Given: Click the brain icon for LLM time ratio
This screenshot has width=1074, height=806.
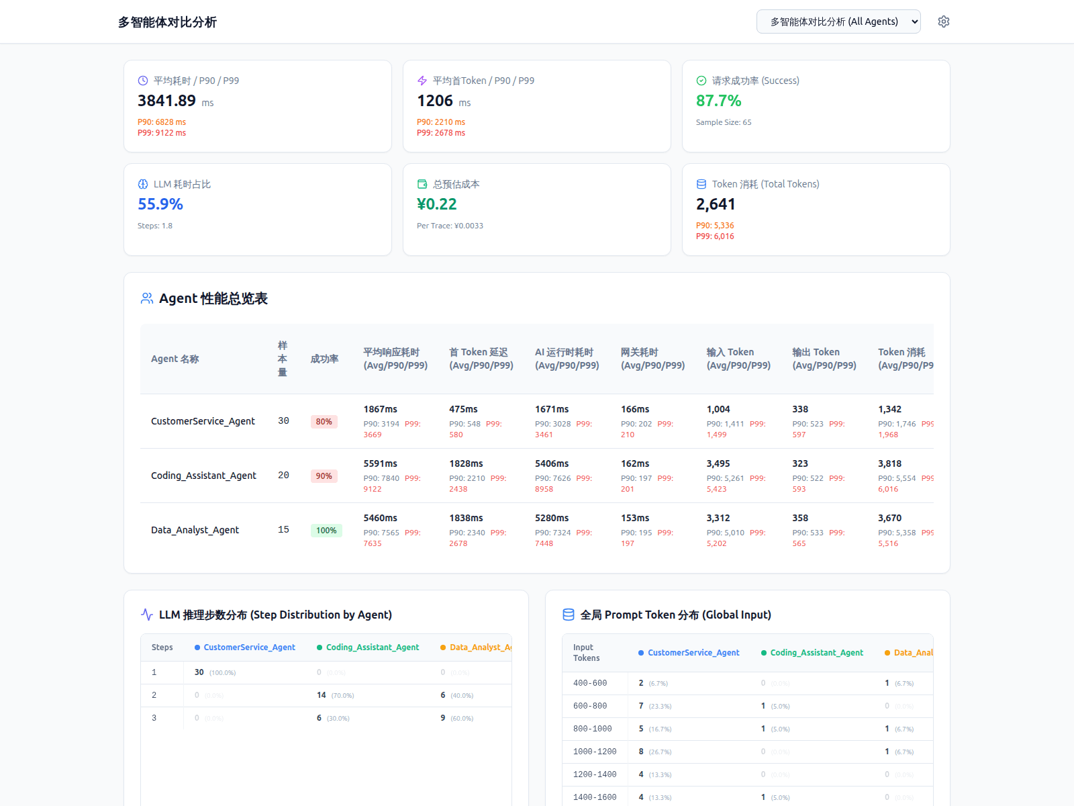Looking at the screenshot, I should tap(143, 184).
